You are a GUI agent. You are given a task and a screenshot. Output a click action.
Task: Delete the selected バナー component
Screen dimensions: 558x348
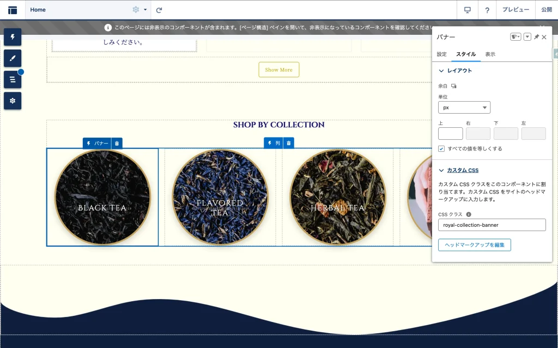[117, 143]
